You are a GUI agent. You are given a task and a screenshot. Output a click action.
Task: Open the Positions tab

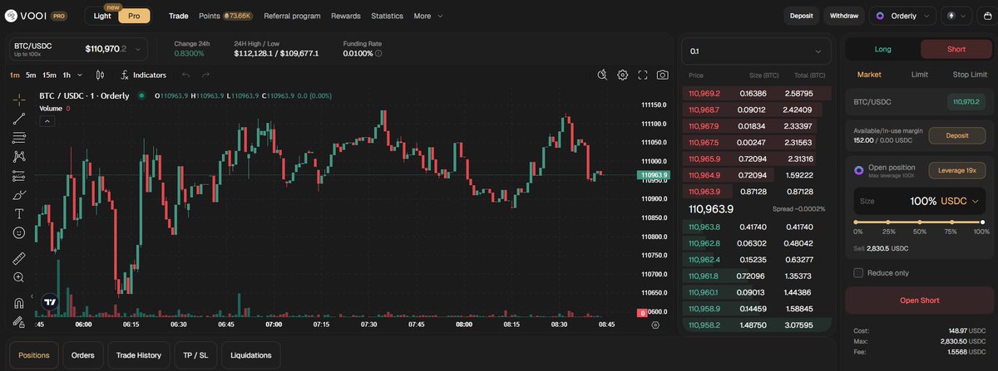[x=33, y=355]
